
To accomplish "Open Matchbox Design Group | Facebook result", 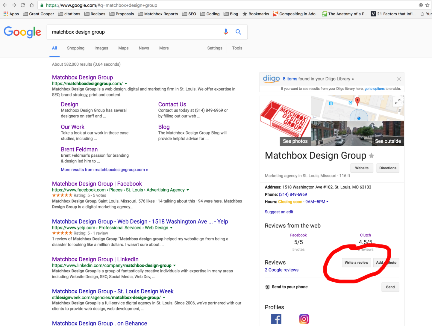I will [97, 184].
